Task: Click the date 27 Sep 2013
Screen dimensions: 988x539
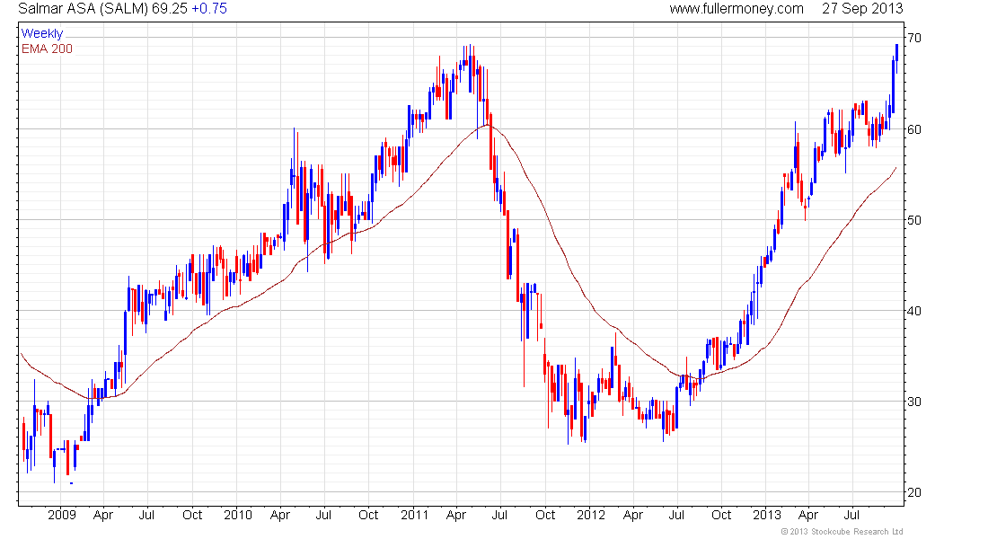Action: (862, 9)
